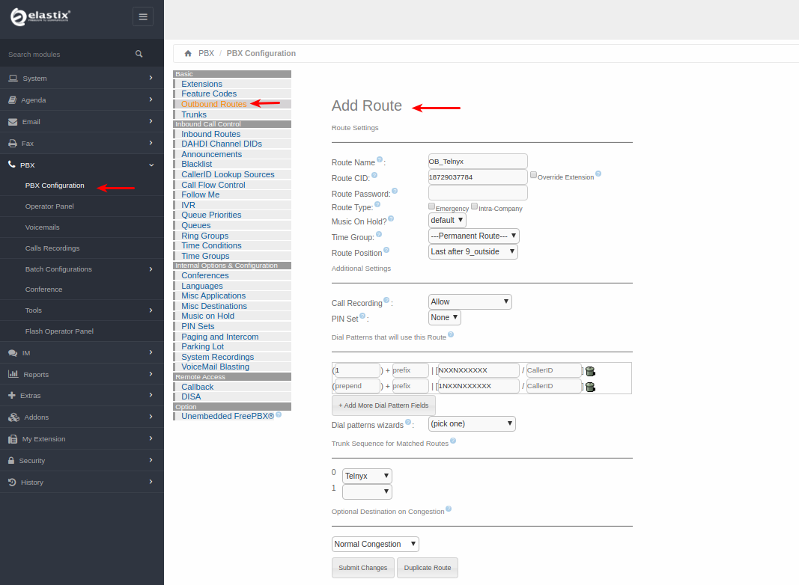Open the Call Recording dropdown
The image size is (799, 585).
coord(470,302)
